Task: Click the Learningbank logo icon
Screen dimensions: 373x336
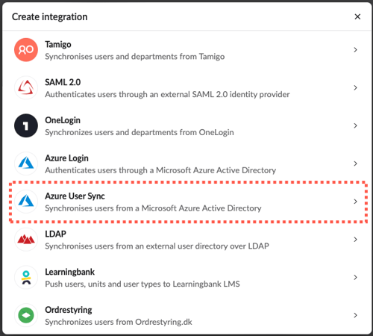Action: (x=26, y=277)
